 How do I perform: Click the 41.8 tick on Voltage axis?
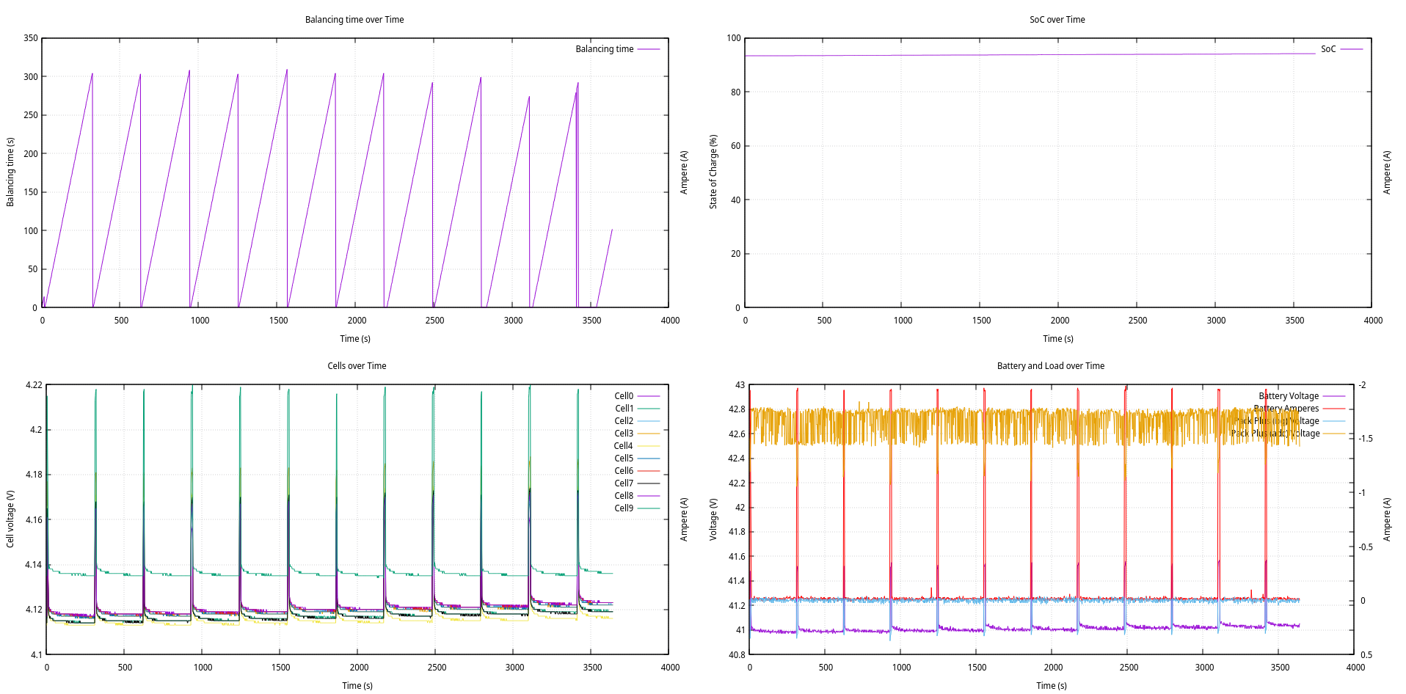737,532
